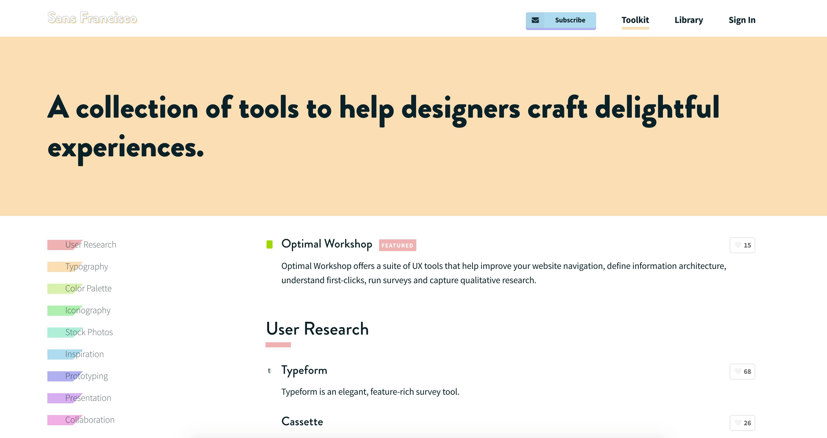Viewport: 827px width, 438px height.
Task: Go to the Library page
Action: click(x=689, y=20)
